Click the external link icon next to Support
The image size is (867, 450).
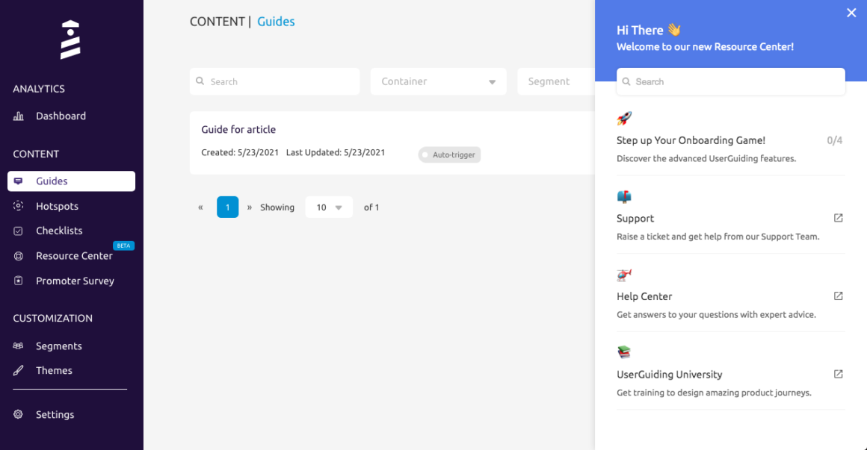click(838, 217)
